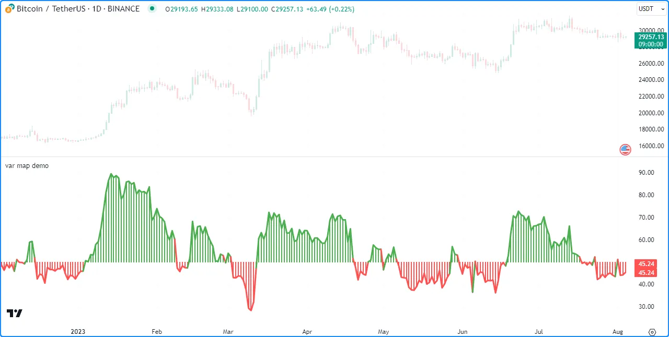Select the 'var map demo' indicator label

tap(27, 165)
